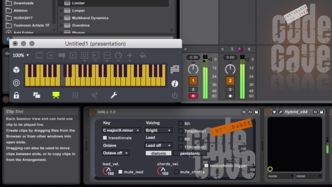Click the paperclip add snapshot icon
The height and width of the screenshot is (187, 332).
(94, 95)
